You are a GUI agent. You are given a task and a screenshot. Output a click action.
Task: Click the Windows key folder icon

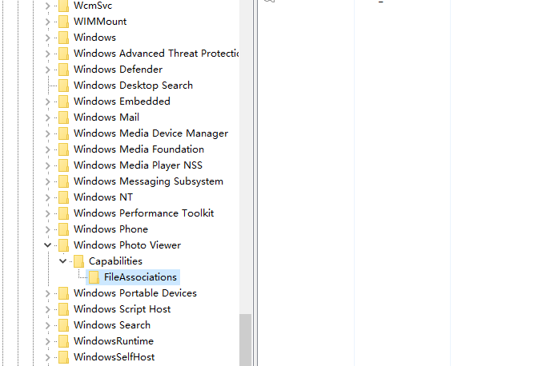coord(63,38)
